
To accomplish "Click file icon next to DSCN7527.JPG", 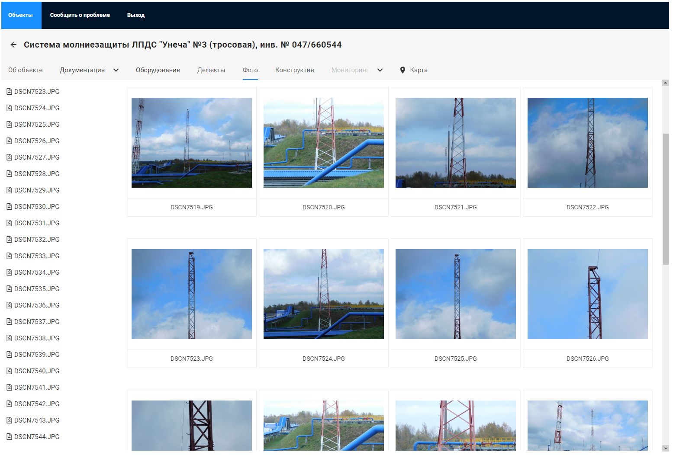I will [x=9, y=157].
